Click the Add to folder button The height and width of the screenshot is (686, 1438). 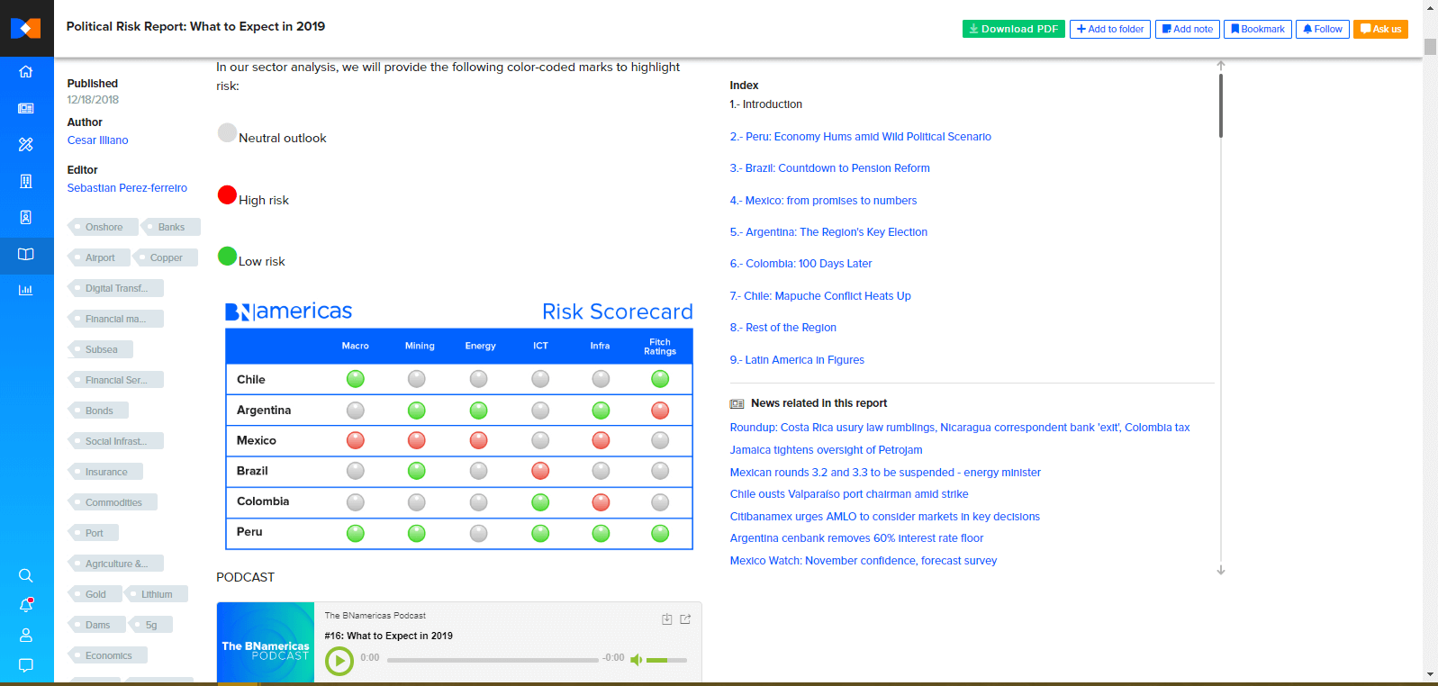click(x=1110, y=29)
